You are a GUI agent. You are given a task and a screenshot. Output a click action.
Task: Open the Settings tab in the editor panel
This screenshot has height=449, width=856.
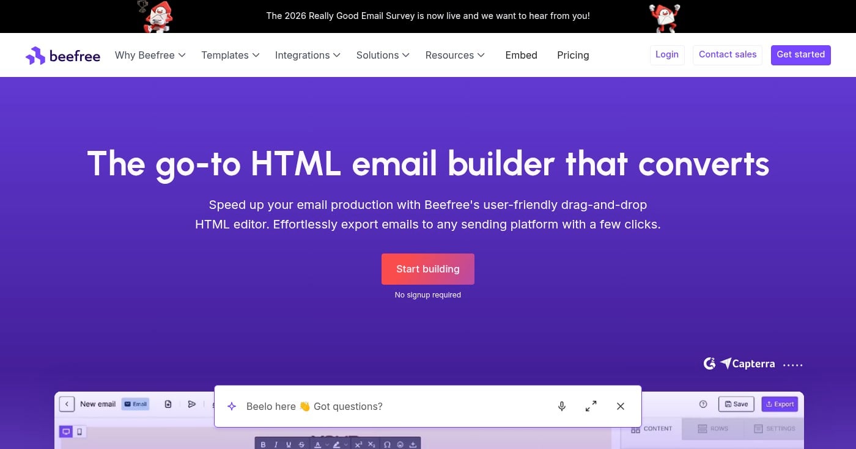pos(775,428)
